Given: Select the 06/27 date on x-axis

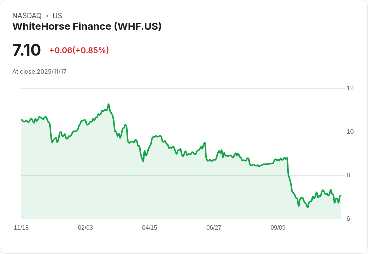Looking at the screenshot, I should [214, 228].
